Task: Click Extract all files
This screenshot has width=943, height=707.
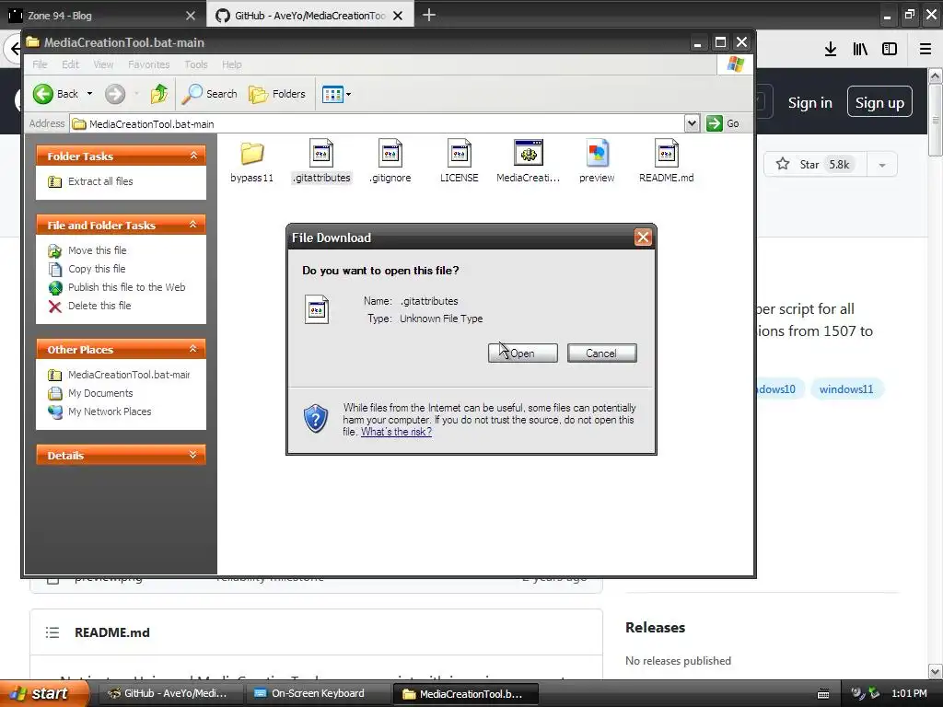Action: (x=100, y=181)
